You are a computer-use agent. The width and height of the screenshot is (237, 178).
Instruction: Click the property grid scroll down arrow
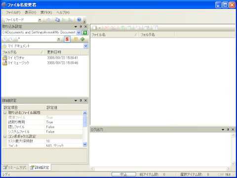point(85,145)
